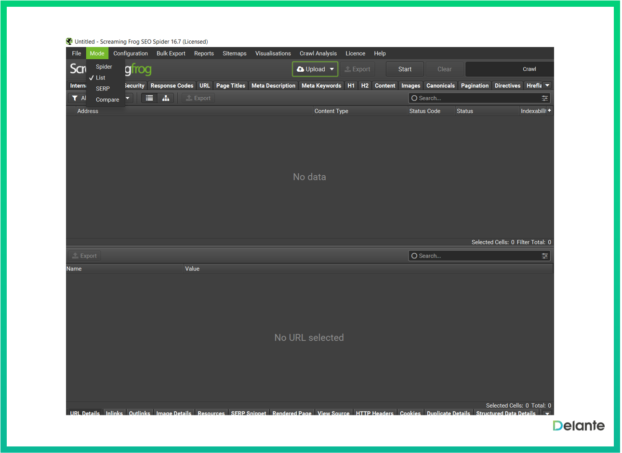This screenshot has width=622, height=453.
Task: Select the checked List mode entry
Action: click(x=100, y=78)
